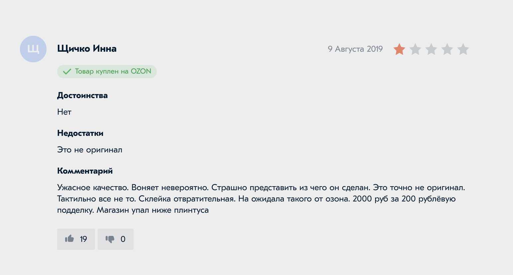Screen dimensions: 513x275
Task: Click the like count of 19
Action: click(83, 239)
